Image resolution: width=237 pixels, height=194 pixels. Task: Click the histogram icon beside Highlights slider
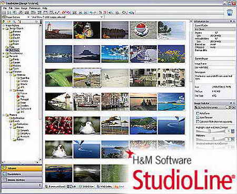pyautogui.click(x=233, y=131)
